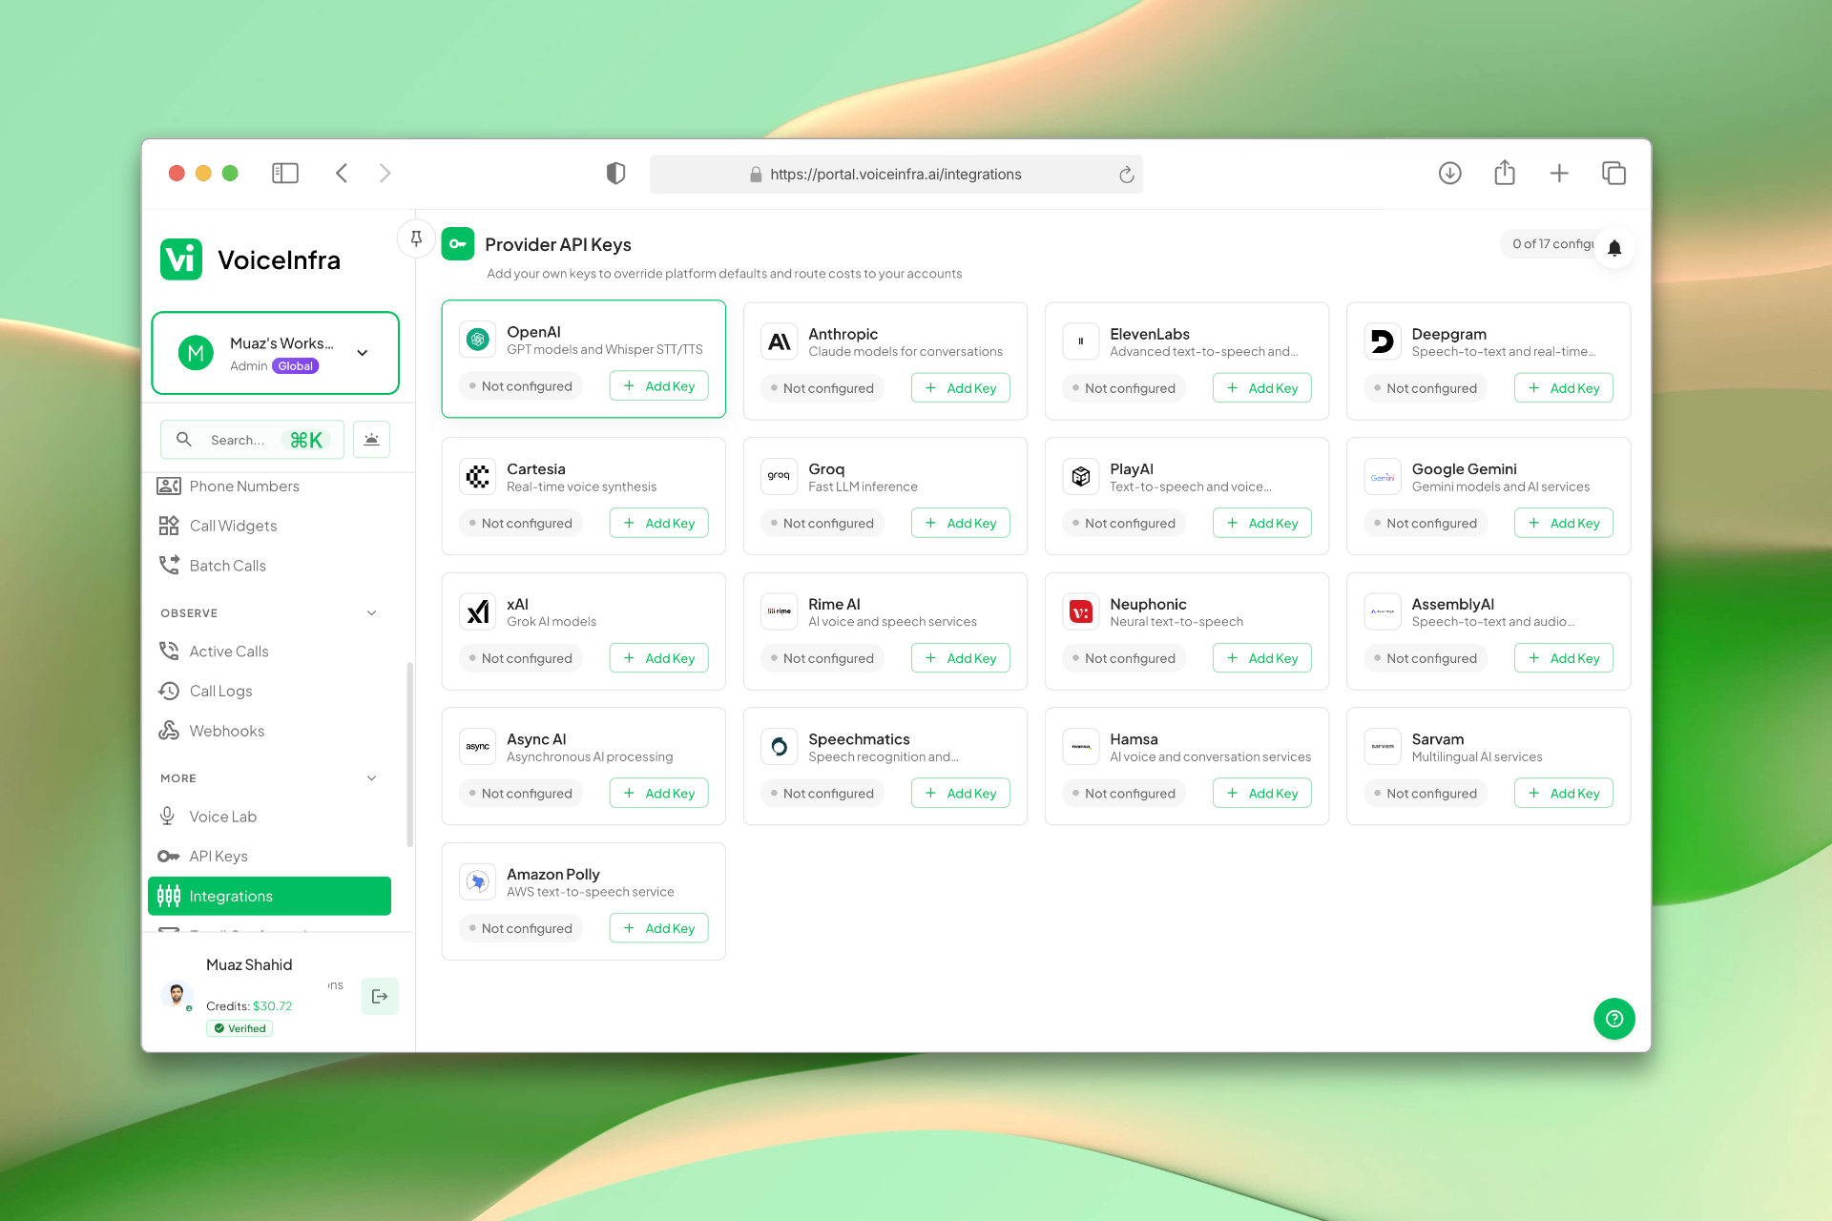The image size is (1832, 1221).
Task: Open the notifications bell
Action: point(1614,248)
